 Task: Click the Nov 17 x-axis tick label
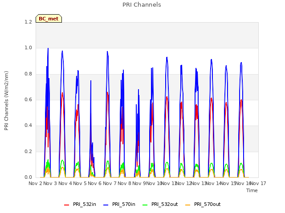coord(259,183)
